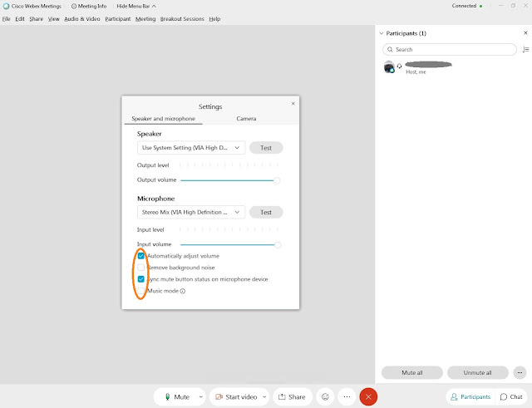
Task: Click the Connected status indicator
Action: tap(467, 6)
